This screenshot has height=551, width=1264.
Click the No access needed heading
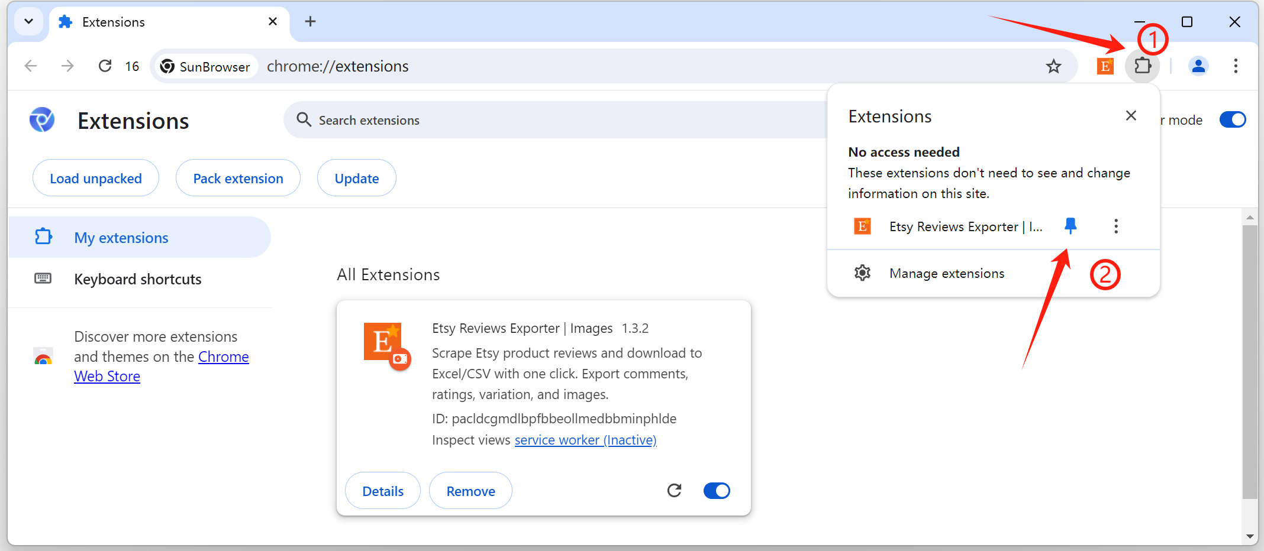pyautogui.click(x=904, y=152)
